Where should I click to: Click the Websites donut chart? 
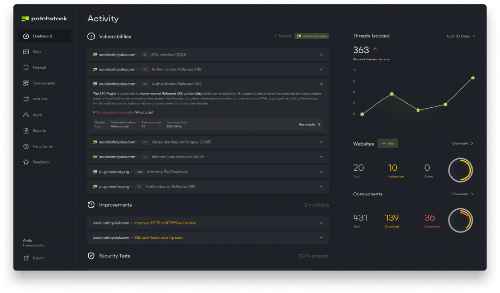pos(459,170)
